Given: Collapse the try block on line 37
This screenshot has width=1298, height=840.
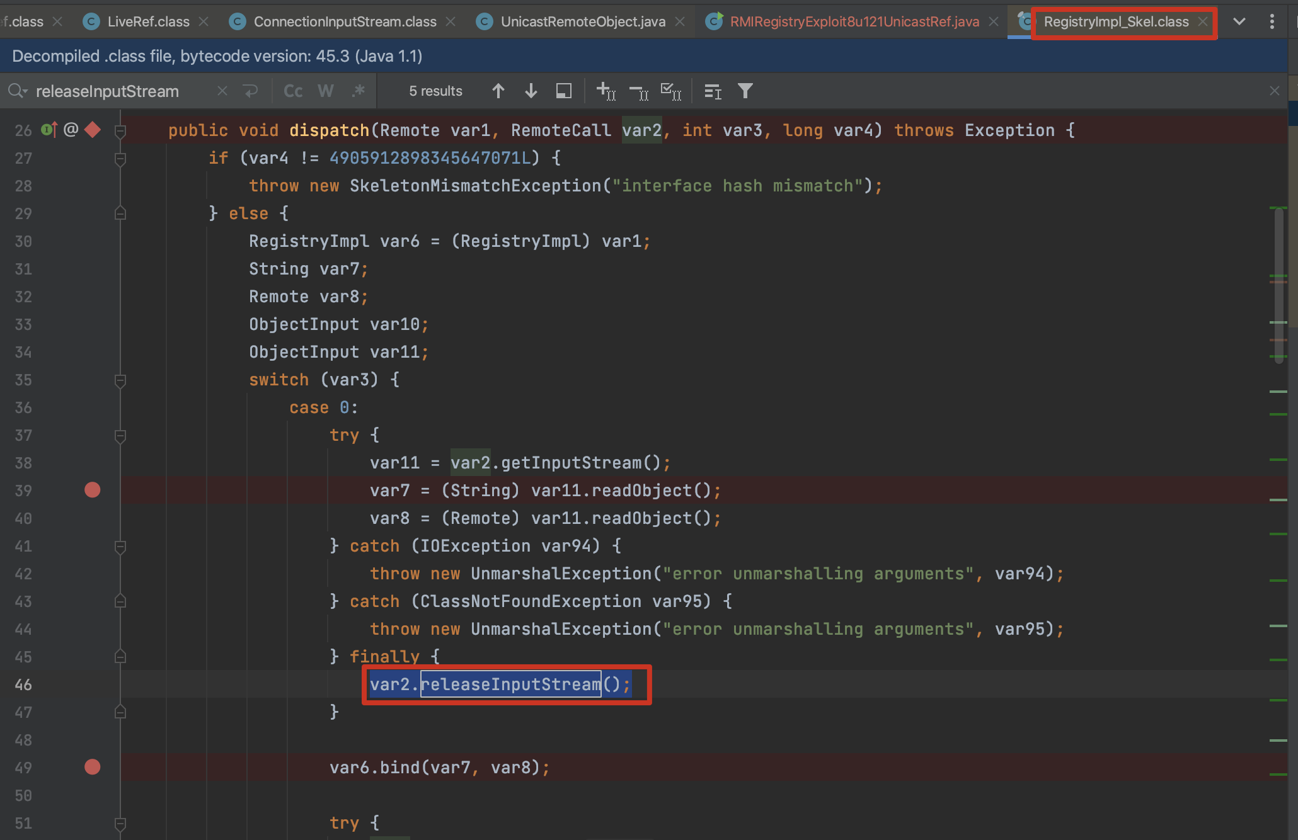Looking at the screenshot, I should [x=120, y=436].
